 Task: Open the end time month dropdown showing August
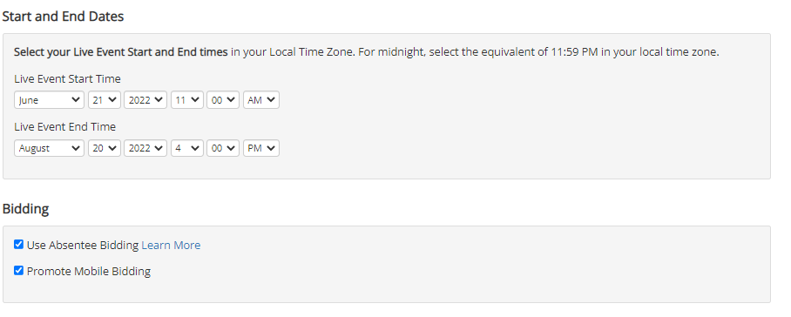coord(49,148)
